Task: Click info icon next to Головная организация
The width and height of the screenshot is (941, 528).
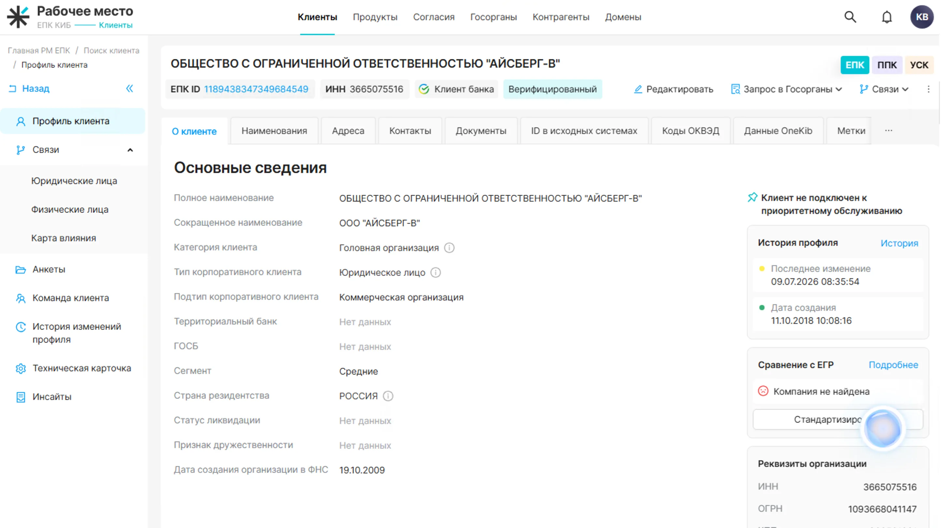Action: [449, 248]
